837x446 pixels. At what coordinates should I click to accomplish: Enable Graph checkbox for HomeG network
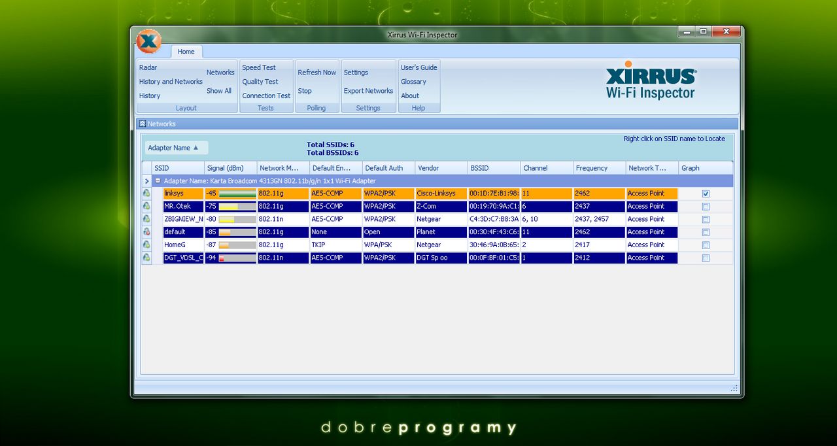(x=706, y=245)
